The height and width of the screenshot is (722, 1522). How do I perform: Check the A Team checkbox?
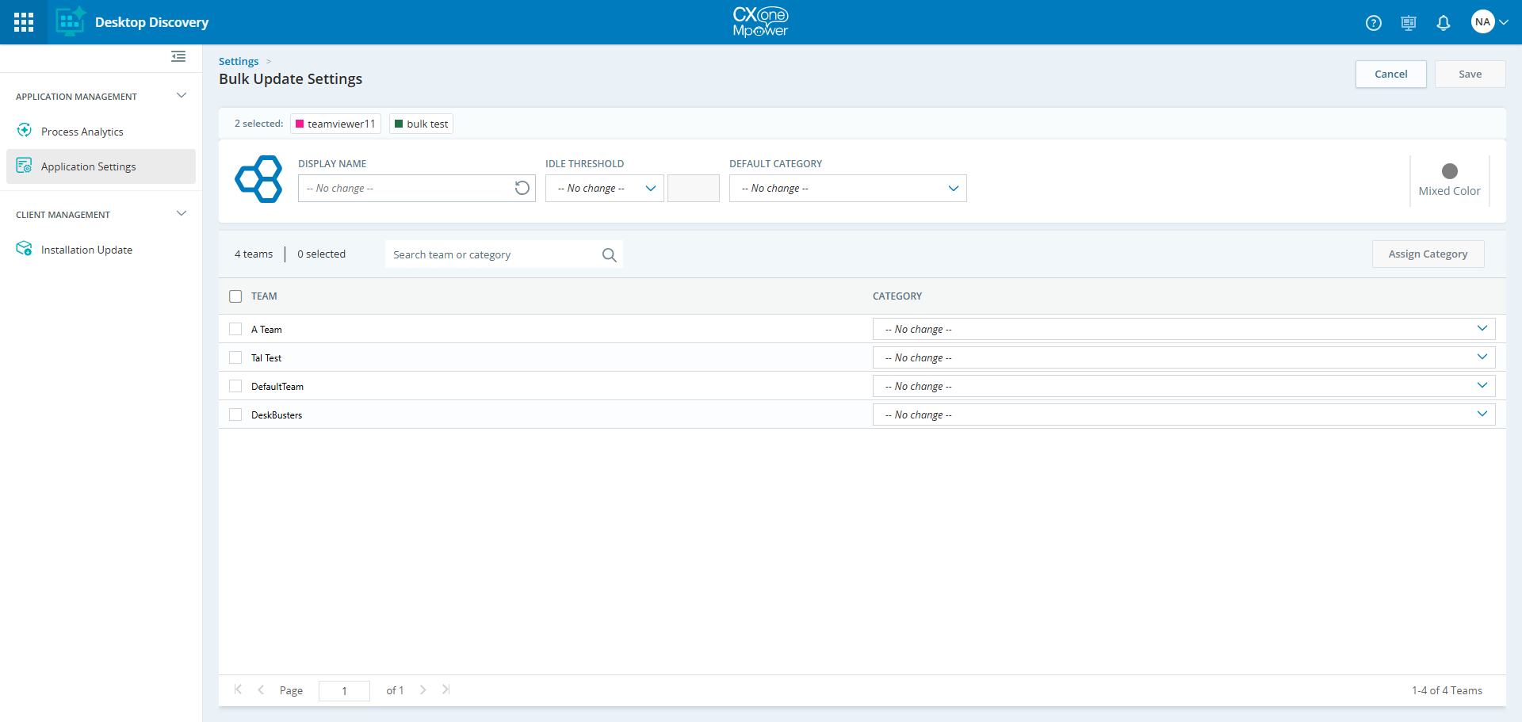[x=235, y=329]
